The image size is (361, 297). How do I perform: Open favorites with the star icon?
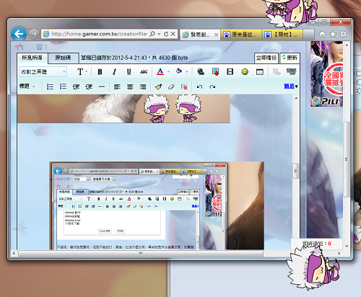click(x=333, y=35)
